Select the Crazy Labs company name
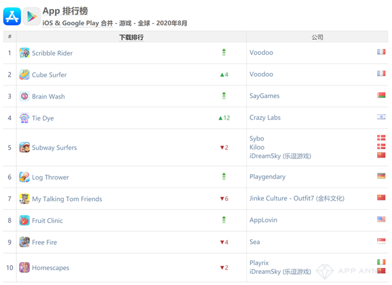 point(265,118)
